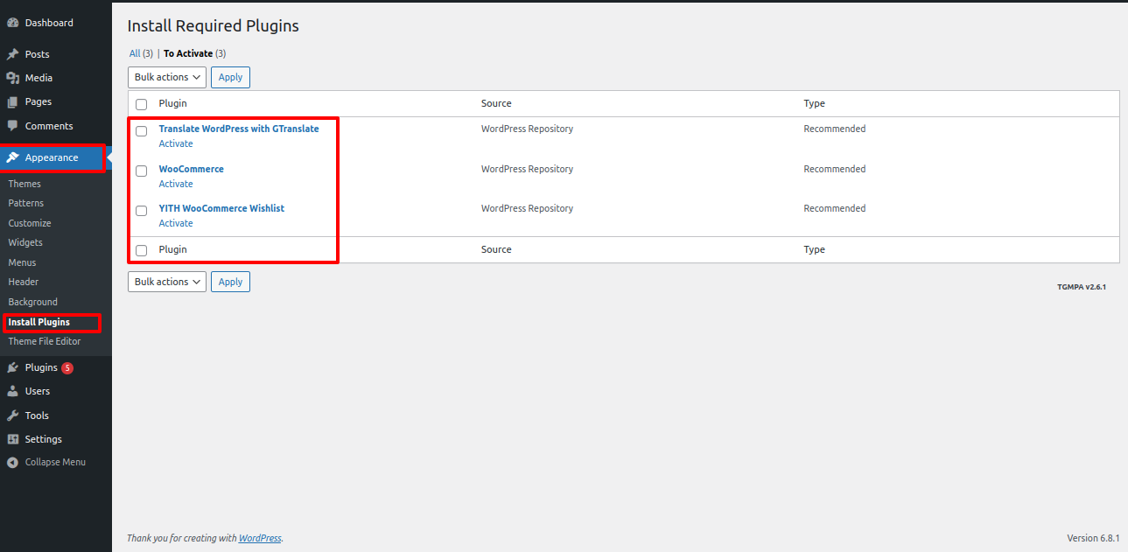Open Translate WordPress with GTranslate plugin link
The image size is (1128, 552).
pyautogui.click(x=239, y=129)
